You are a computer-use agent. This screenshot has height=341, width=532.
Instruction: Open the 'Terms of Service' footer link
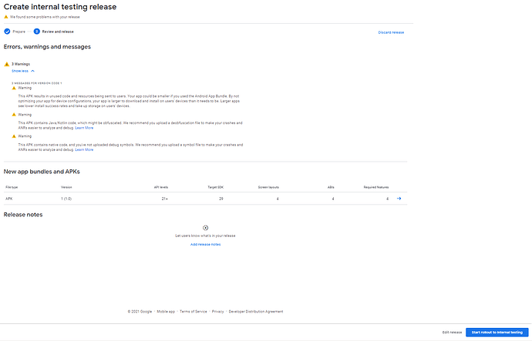click(x=194, y=311)
